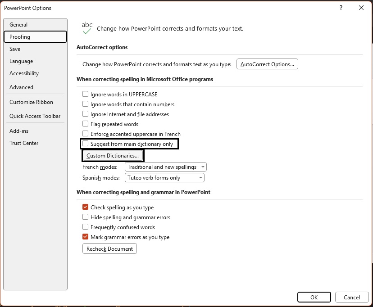The height and width of the screenshot is (307, 373).
Task: Check Ignore words that contain numbers
Action: [x=85, y=104]
